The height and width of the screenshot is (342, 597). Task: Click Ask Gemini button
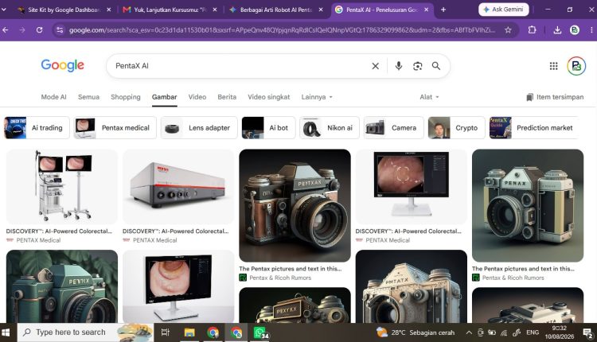(x=503, y=10)
